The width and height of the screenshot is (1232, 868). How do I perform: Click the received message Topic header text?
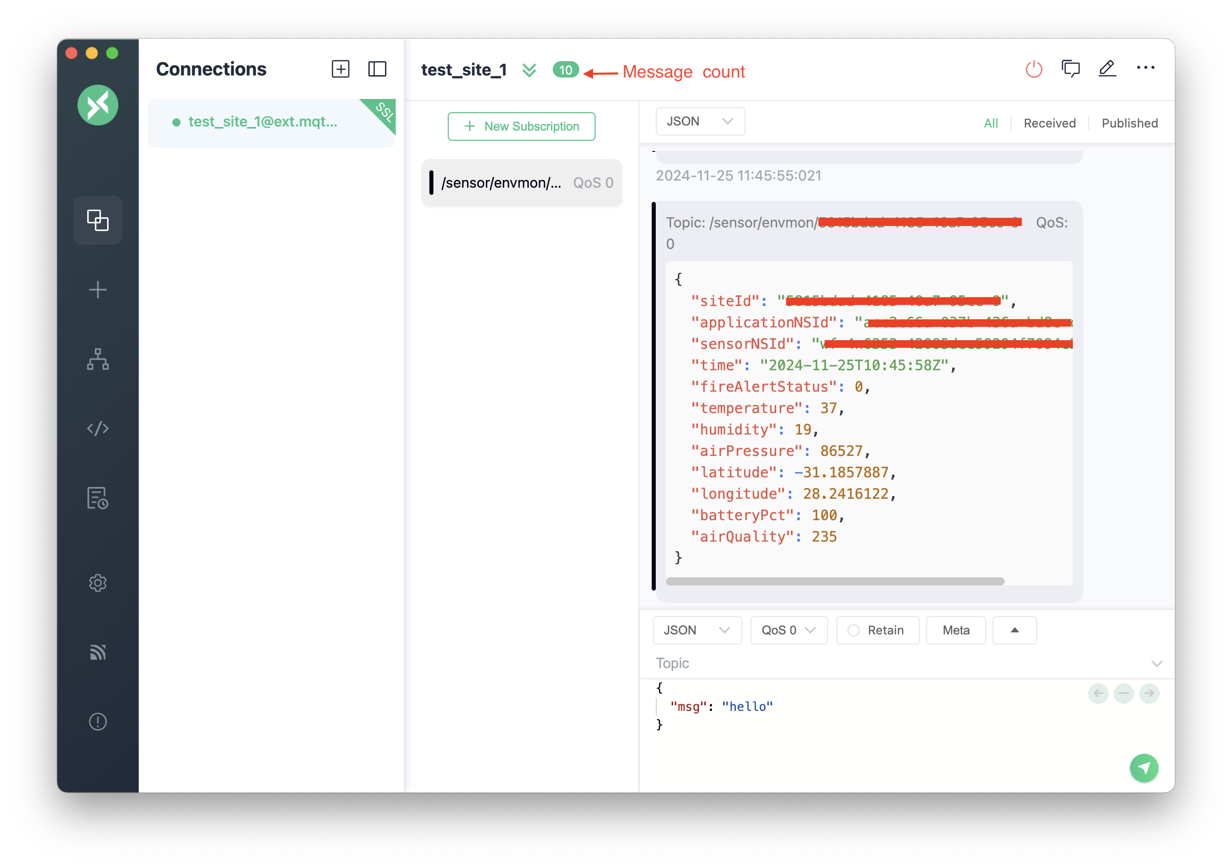coord(866,233)
